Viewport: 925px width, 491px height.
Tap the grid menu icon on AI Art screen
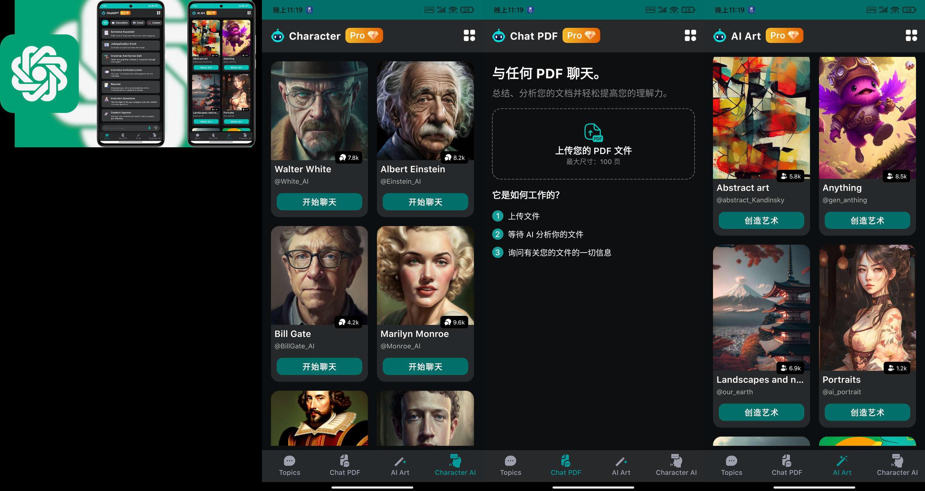tap(911, 36)
